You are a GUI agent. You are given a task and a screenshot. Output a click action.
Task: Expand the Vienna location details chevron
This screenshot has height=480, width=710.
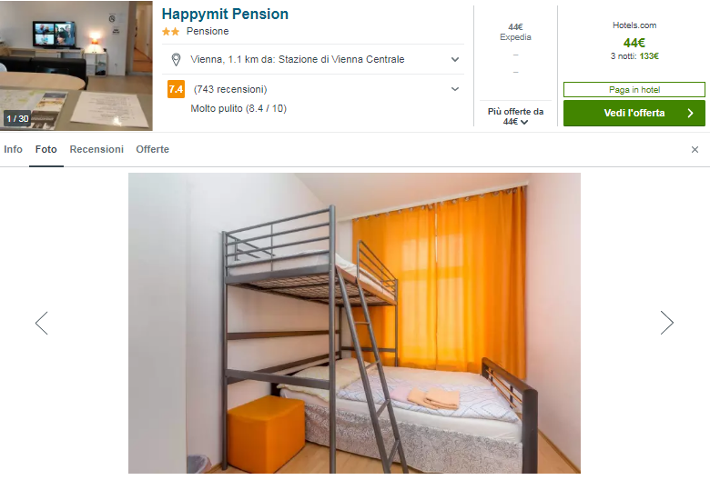(x=455, y=59)
